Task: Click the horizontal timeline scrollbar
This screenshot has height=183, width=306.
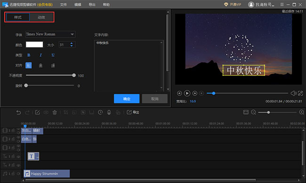Action: click(x=140, y=180)
